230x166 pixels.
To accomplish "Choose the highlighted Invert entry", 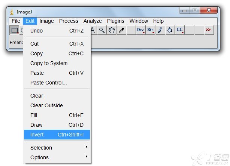I will [57, 135].
